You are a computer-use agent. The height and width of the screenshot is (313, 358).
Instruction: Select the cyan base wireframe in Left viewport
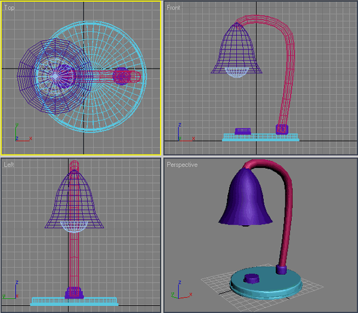point(74,301)
